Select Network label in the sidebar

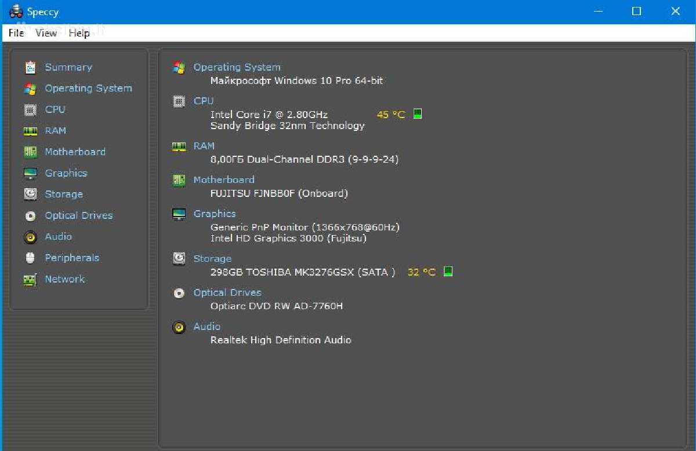[65, 279]
